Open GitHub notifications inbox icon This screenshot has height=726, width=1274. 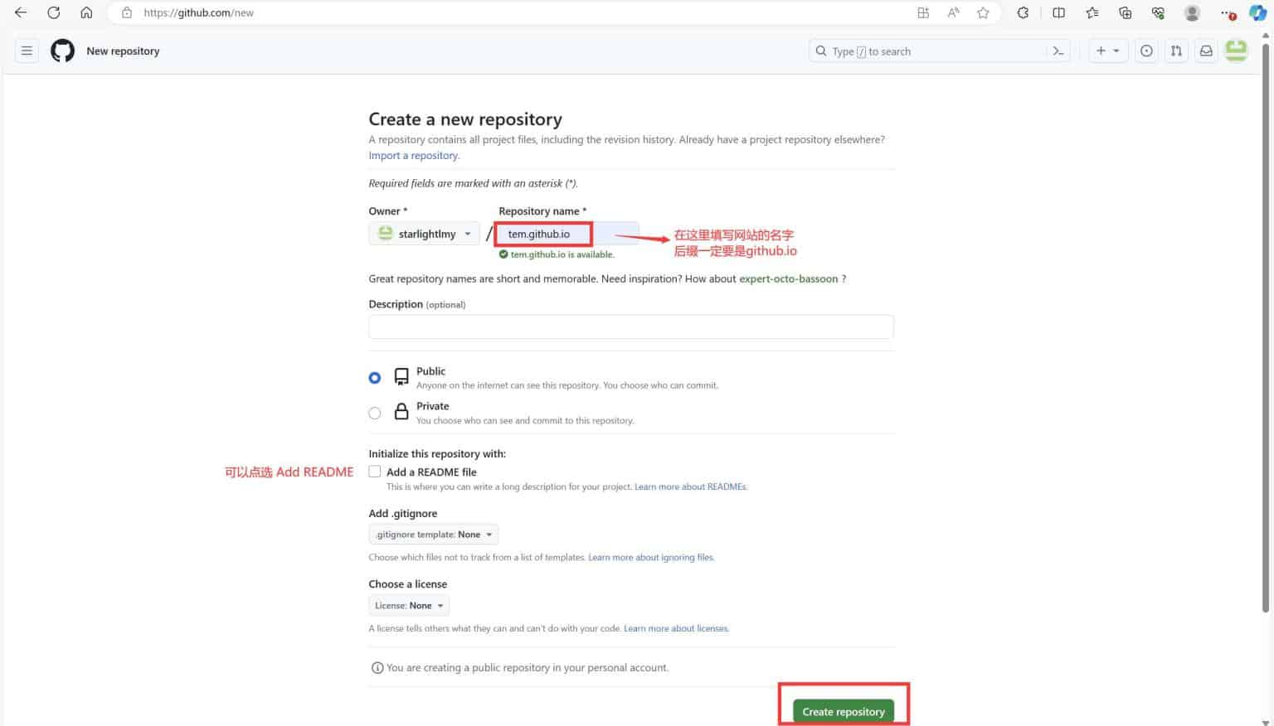click(x=1206, y=51)
